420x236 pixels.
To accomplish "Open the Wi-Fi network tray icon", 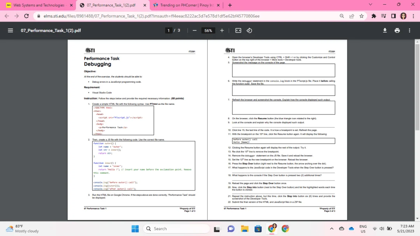I will [x=374, y=229].
